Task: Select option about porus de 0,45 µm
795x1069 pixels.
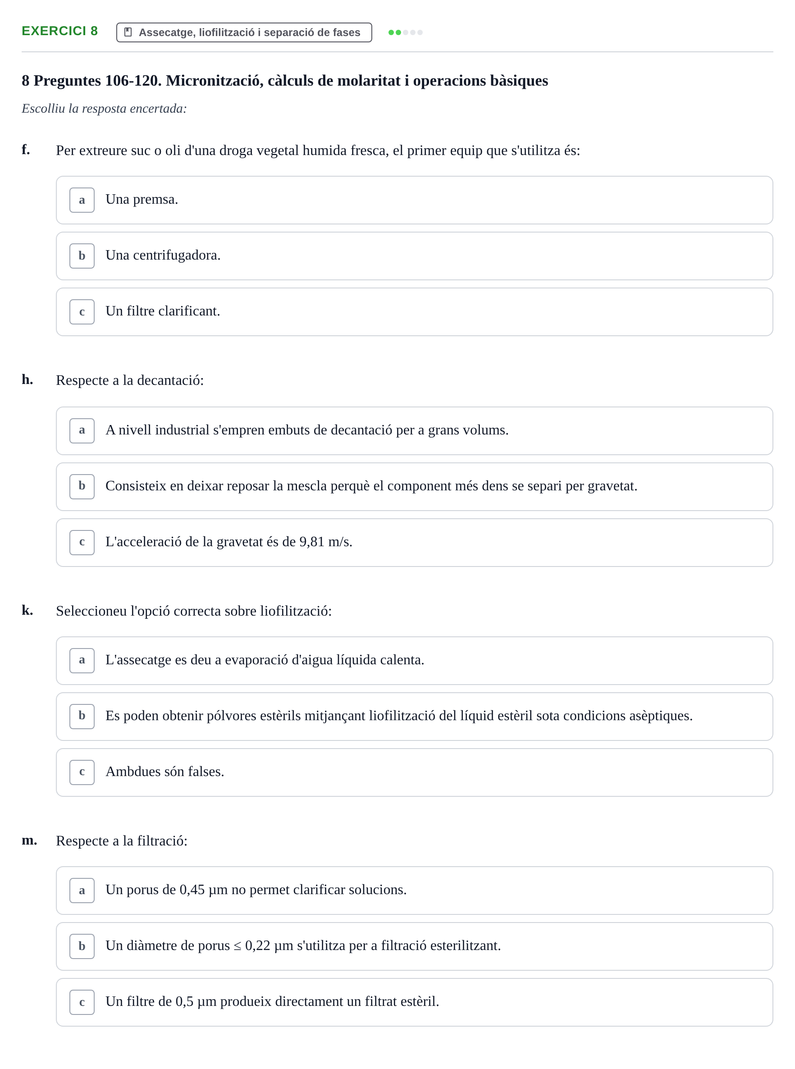Action: click(414, 891)
